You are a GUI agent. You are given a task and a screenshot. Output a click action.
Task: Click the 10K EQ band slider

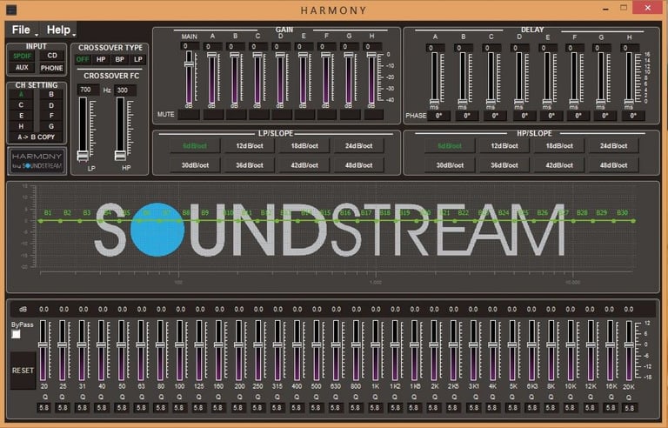click(571, 351)
